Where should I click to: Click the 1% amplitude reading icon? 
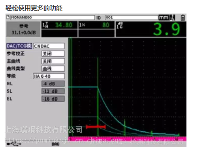tap(82, 25)
